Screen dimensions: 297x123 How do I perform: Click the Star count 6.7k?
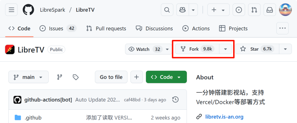267,49
